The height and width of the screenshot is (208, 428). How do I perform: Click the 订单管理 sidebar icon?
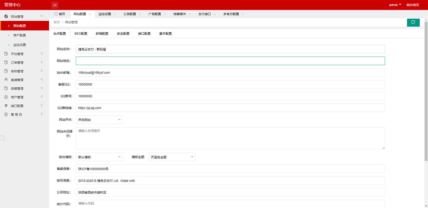(x=6, y=62)
